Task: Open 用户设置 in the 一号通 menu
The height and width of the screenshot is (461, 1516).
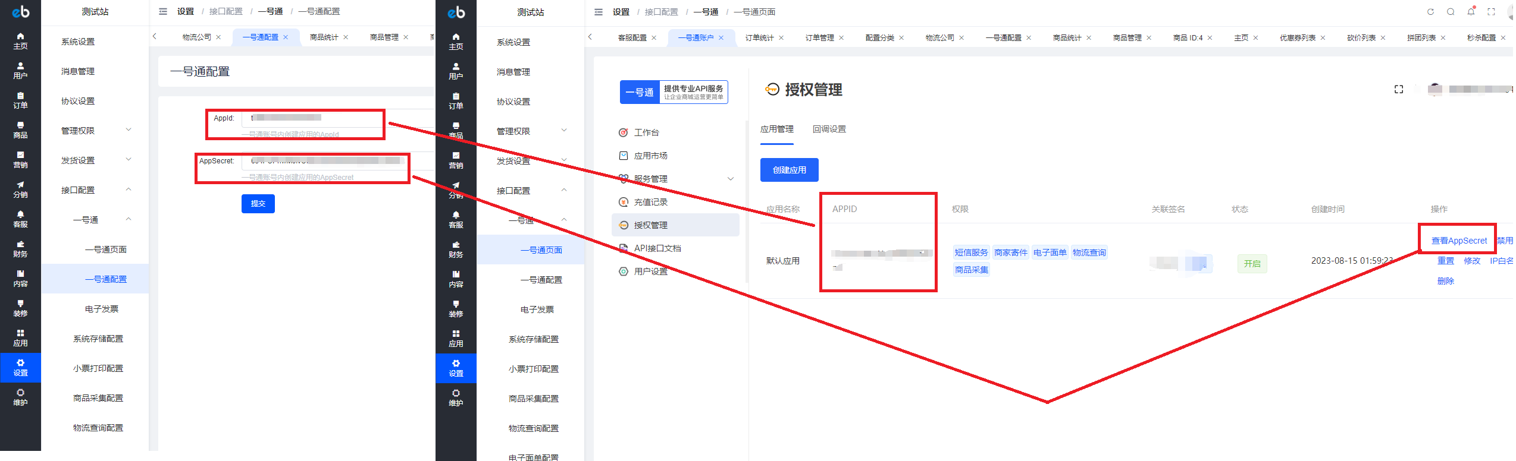Action: pos(650,271)
